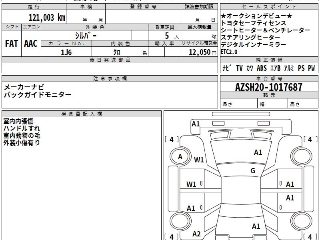This screenshot has width=320, height=240.
Task: Click the 乗車定員 header
Action: tap(164, 27)
